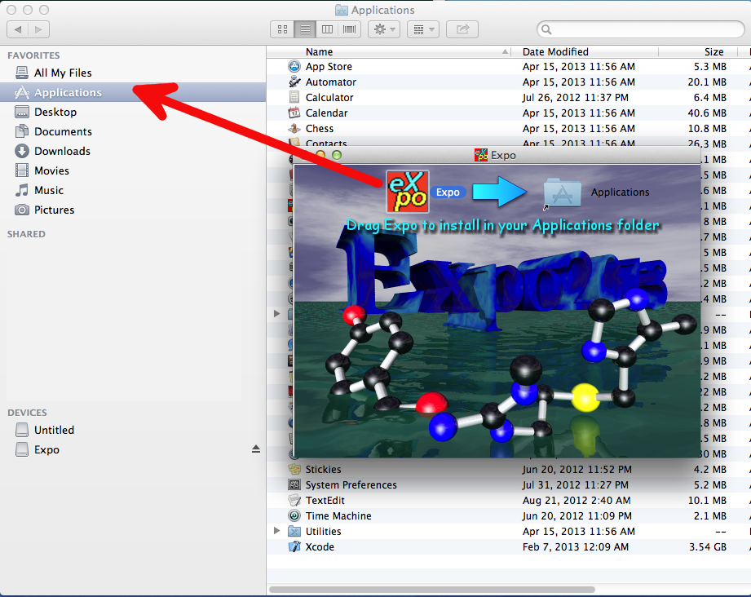Select the Utilities folder icon

coord(294,532)
